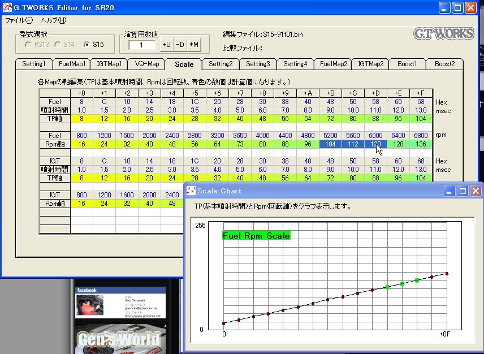
Task: Click the +A column header
Action: 308,93
